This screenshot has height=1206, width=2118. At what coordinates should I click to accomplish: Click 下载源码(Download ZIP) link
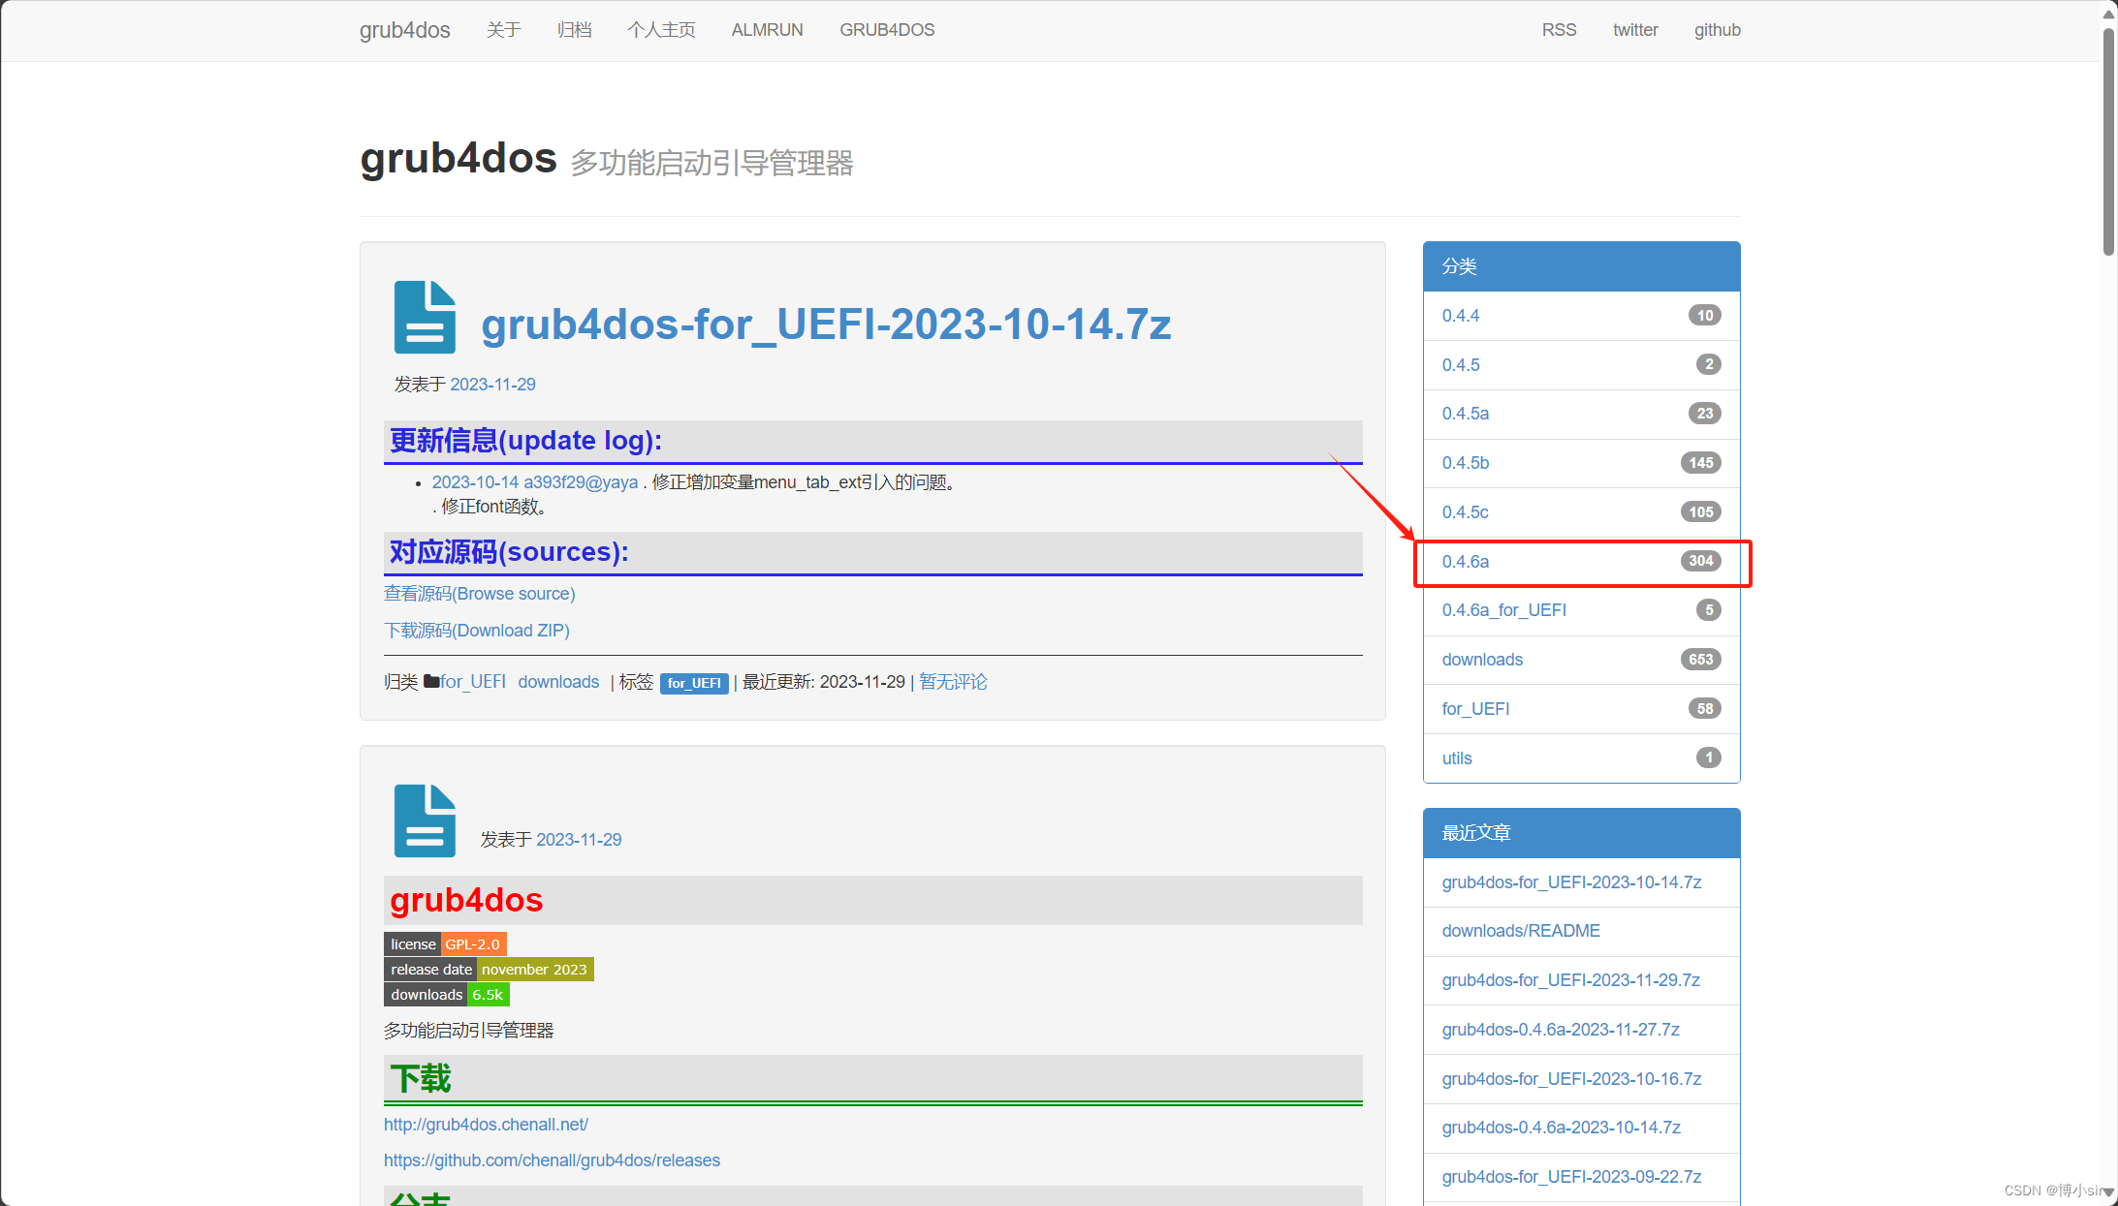point(476,630)
